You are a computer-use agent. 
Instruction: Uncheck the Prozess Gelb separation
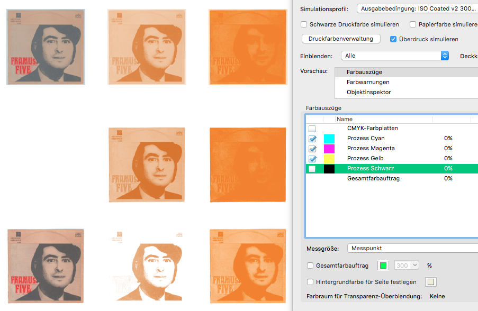[312, 159]
